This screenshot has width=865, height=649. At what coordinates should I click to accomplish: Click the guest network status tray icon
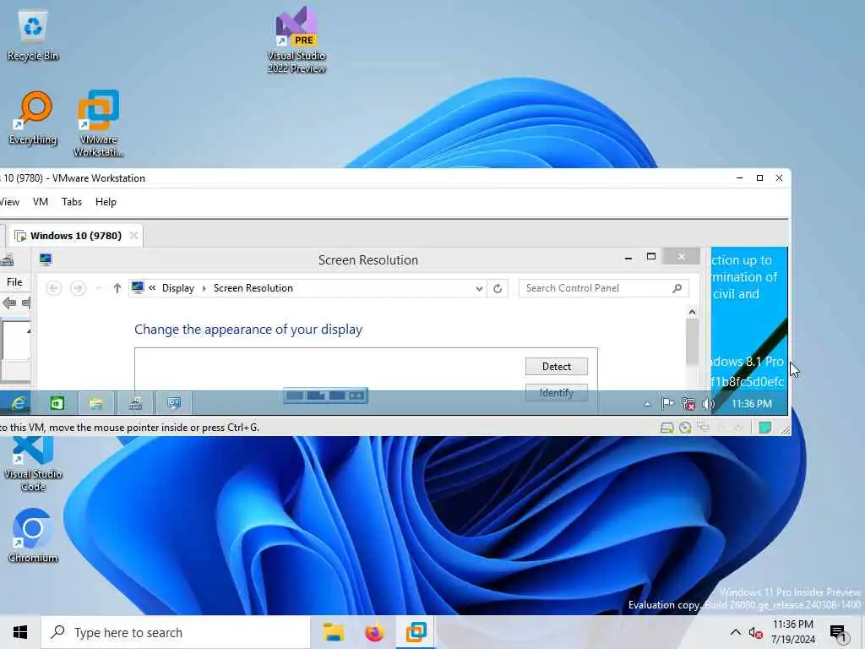click(x=688, y=404)
